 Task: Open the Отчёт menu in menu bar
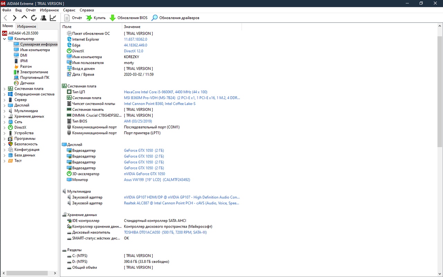coord(31,10)
